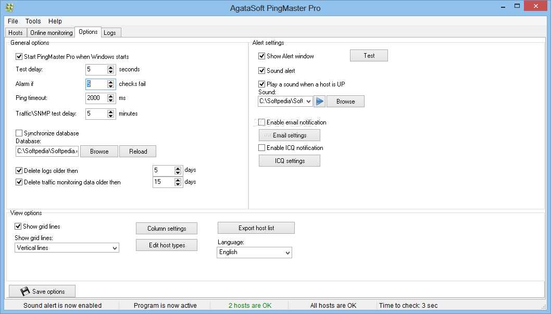Browse for the database file

(99, 152)
